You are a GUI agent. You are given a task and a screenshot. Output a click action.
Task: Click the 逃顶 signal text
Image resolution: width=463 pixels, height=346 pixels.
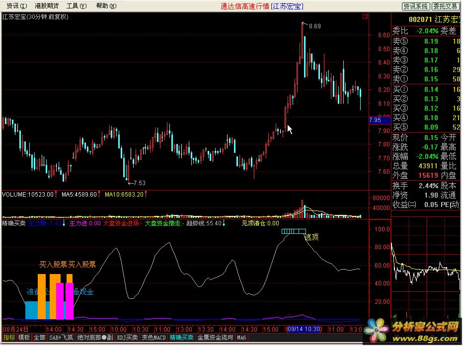coord(311,237)
